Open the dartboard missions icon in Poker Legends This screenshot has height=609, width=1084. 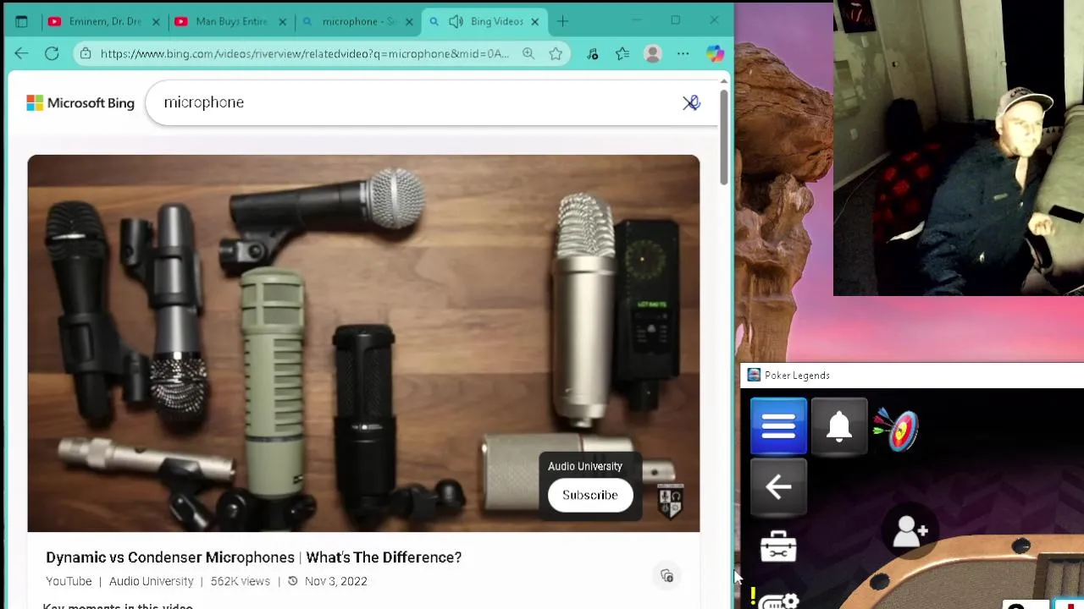[897, 428]
